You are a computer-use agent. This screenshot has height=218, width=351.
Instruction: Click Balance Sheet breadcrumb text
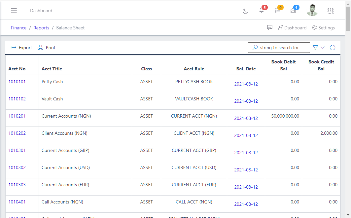pyautogui.click(x=70, y=28)
